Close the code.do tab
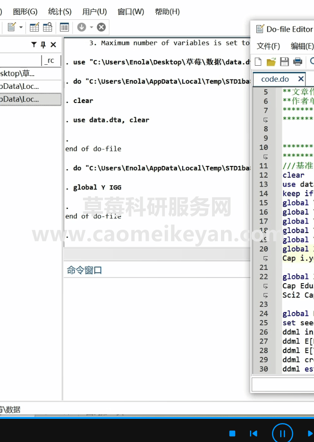This screenshot has height=442, width=314. [x=301, y=79]
